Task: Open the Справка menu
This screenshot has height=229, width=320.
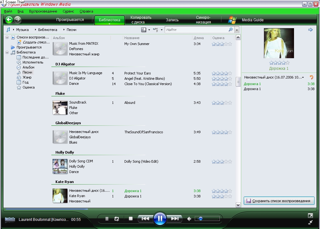Action: tap(86, 12)
